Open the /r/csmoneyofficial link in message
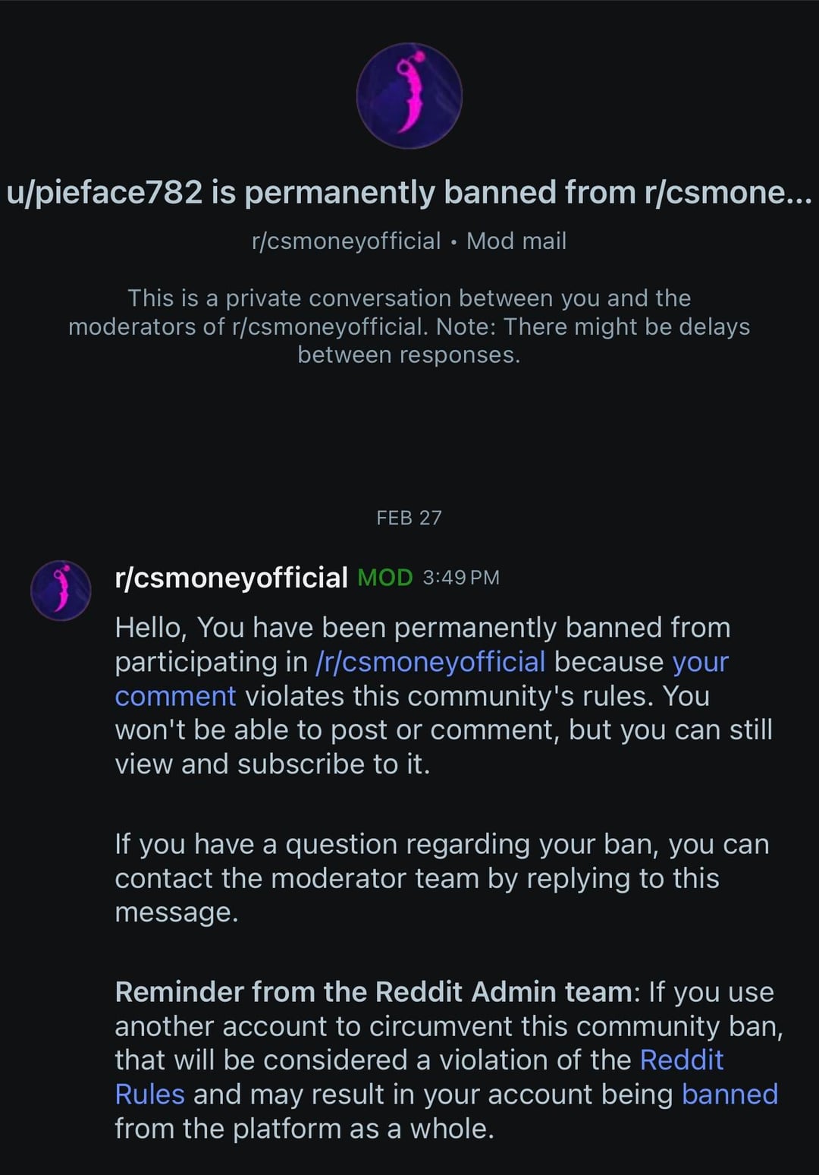The width and height of the screenshot is (819, 1175). [430, 662]
